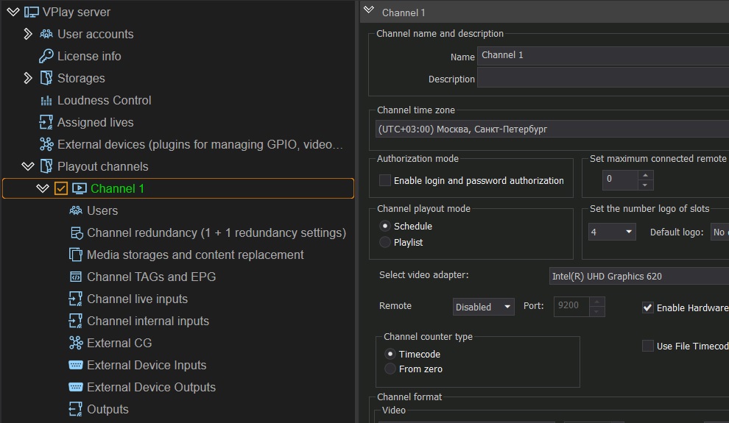Screen dimensions: 729x423
Task: Click the channel Description input field
Action: coord(603,78)
